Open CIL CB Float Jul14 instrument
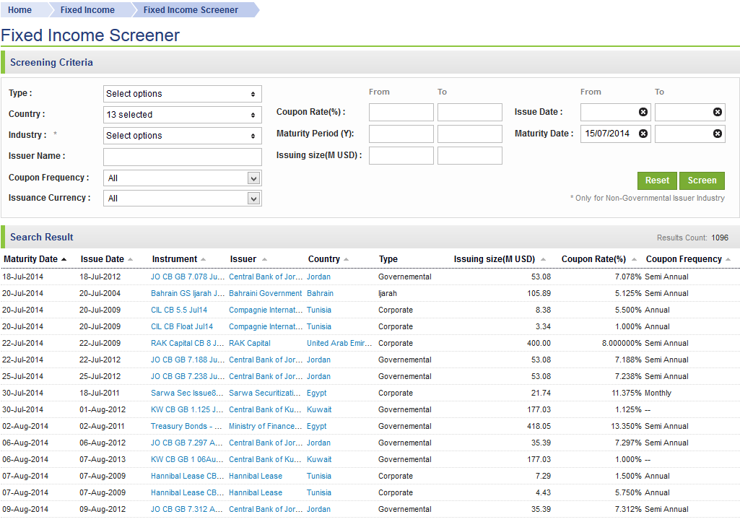 182,326
